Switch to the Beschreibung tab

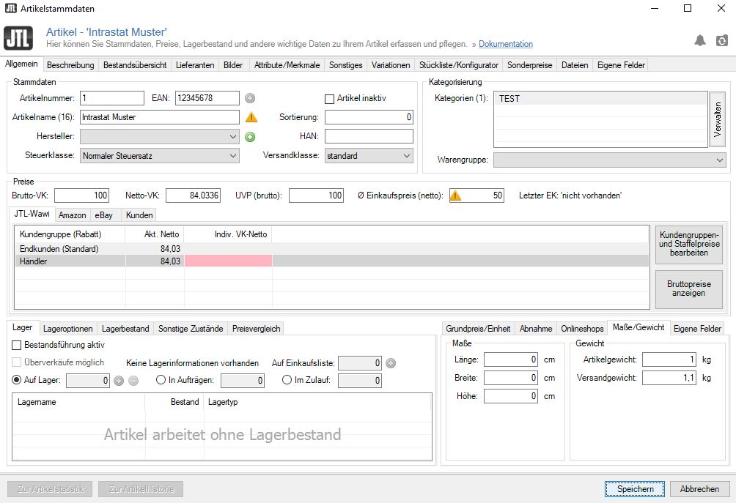coord(70,65)
